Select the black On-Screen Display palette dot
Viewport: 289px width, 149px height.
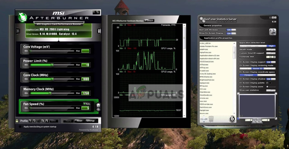coord(270,83)
